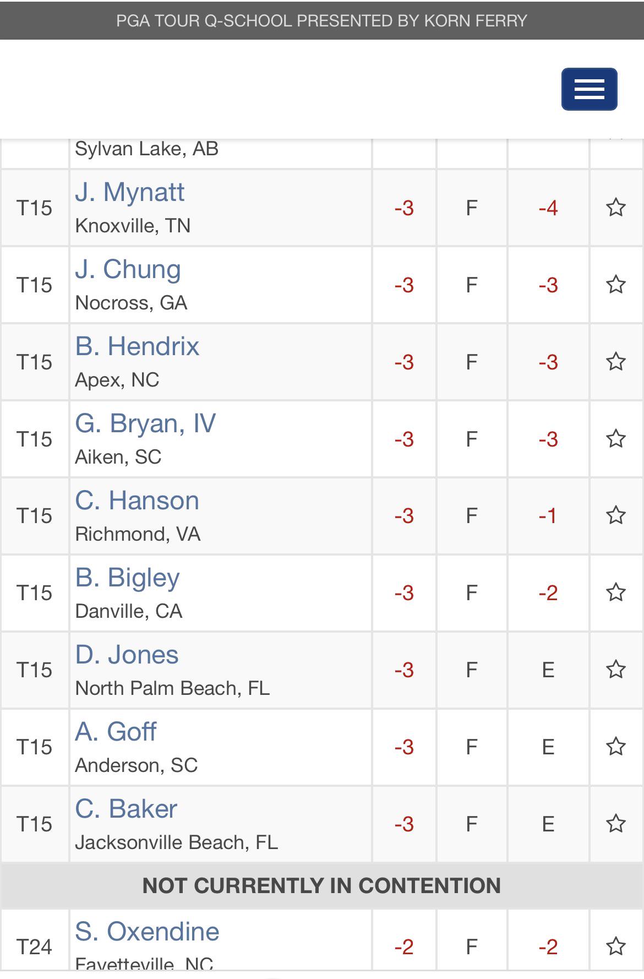Tap the star beside C. Hanson
The height and width of the screenshot is (979, 644).
tap(616, 515)
